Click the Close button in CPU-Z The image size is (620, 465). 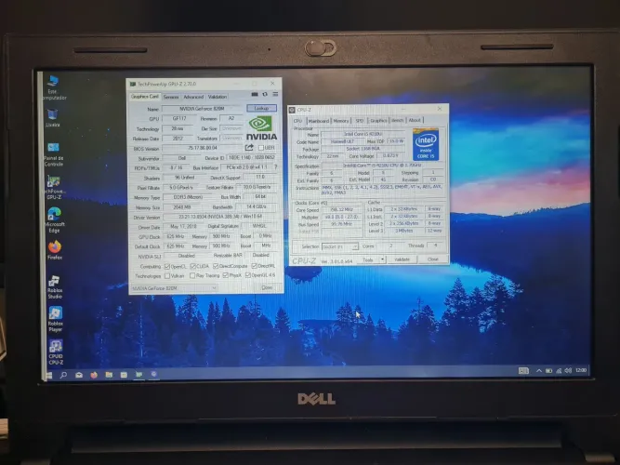[433, 259]
